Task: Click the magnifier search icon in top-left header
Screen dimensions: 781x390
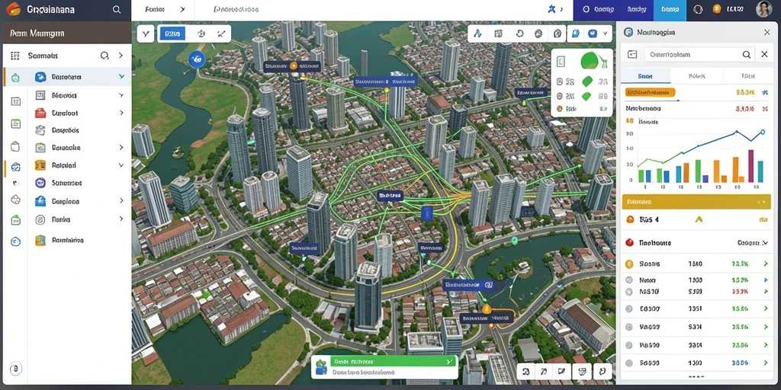Action: (117, 9)
